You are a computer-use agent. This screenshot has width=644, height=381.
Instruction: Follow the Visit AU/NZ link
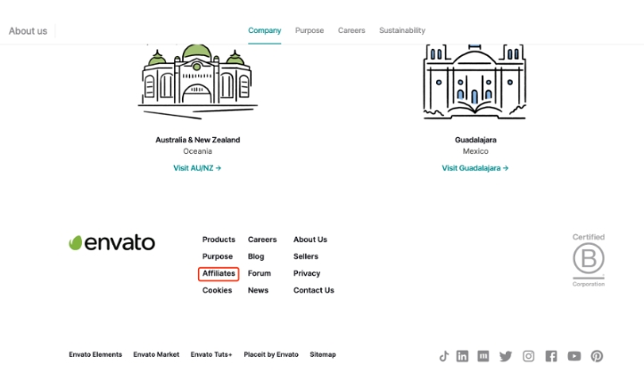(197, 167)
